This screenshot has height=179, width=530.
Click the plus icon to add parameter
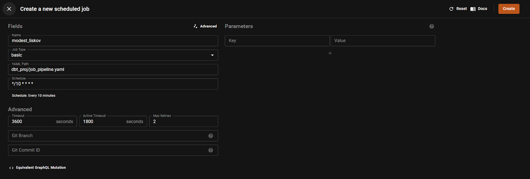(330, 53)
